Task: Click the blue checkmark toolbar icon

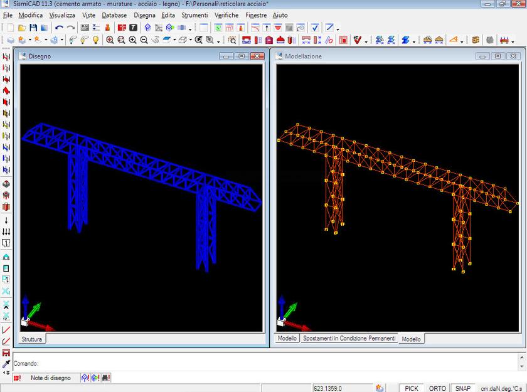Action: 315,28
